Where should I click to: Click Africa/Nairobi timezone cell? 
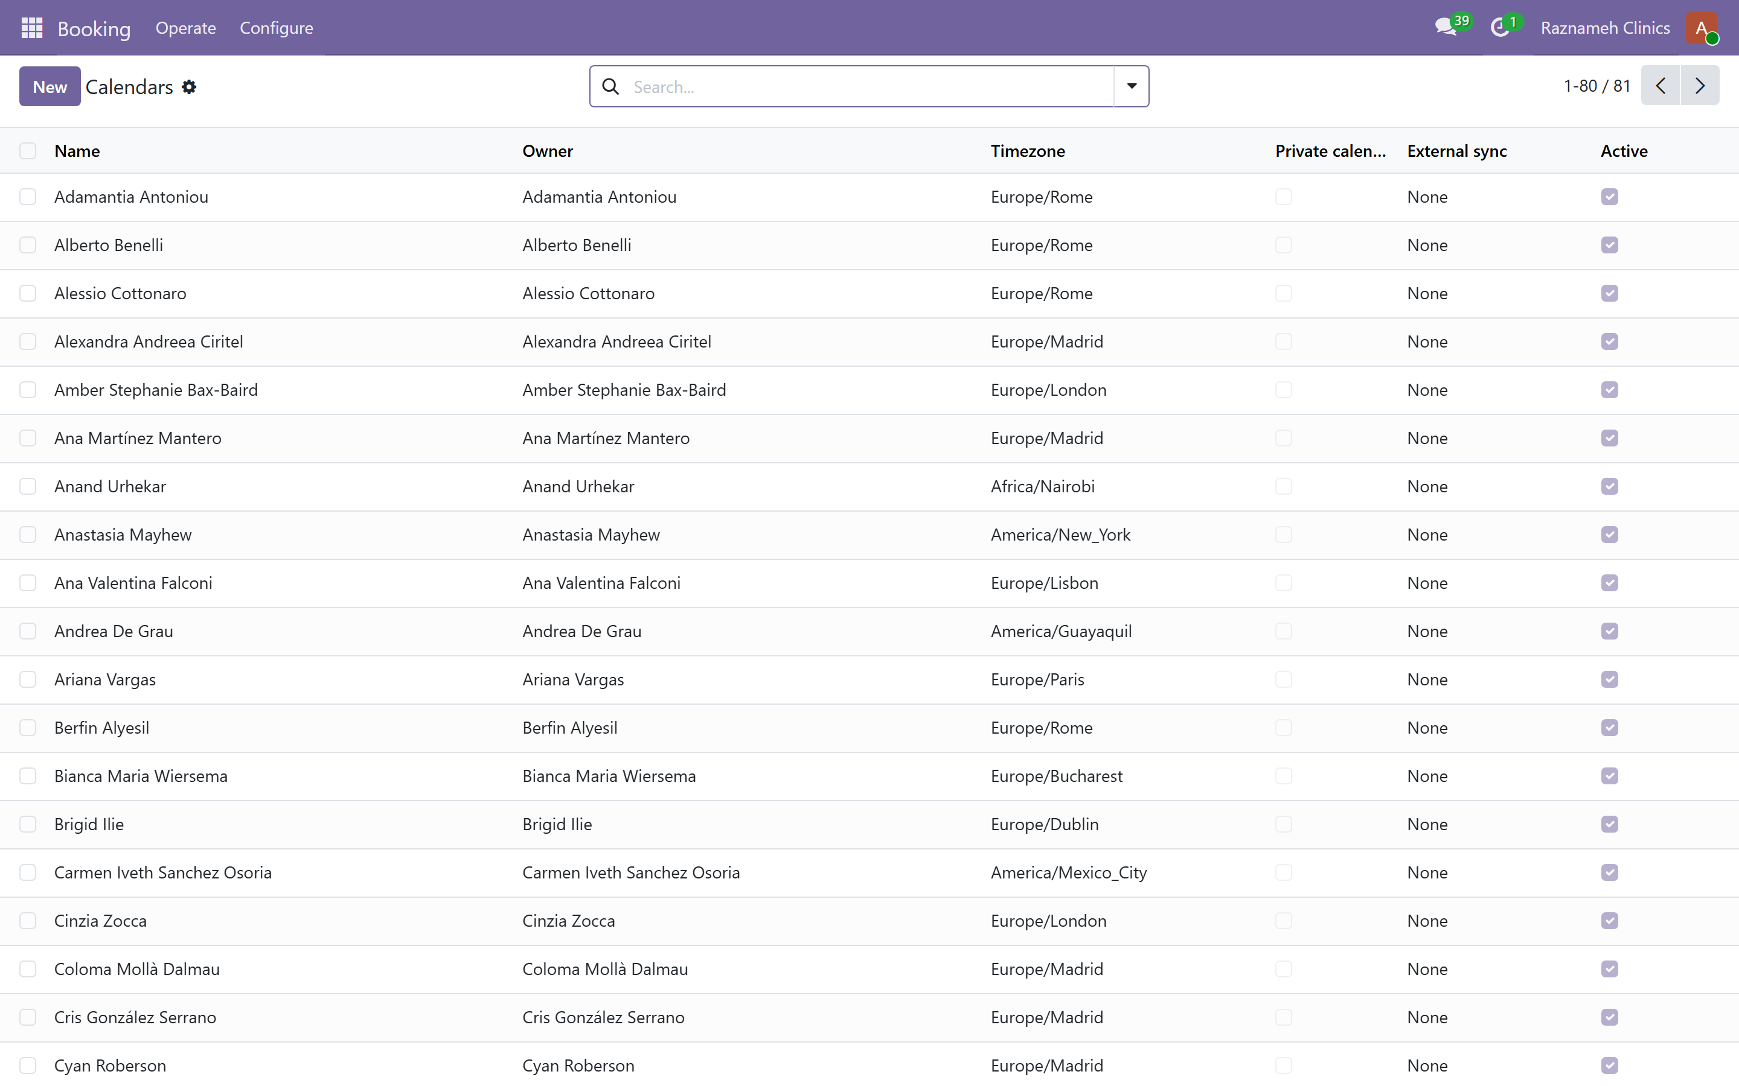point(1043,486)
